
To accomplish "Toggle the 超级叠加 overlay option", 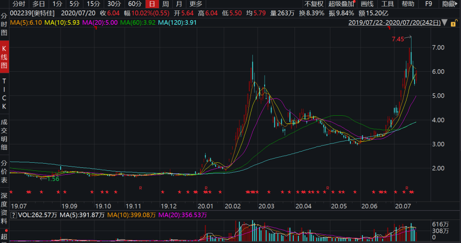I will (x=341, y=4).
